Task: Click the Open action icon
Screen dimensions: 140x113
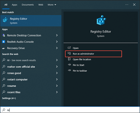Action: pos(69,48)
